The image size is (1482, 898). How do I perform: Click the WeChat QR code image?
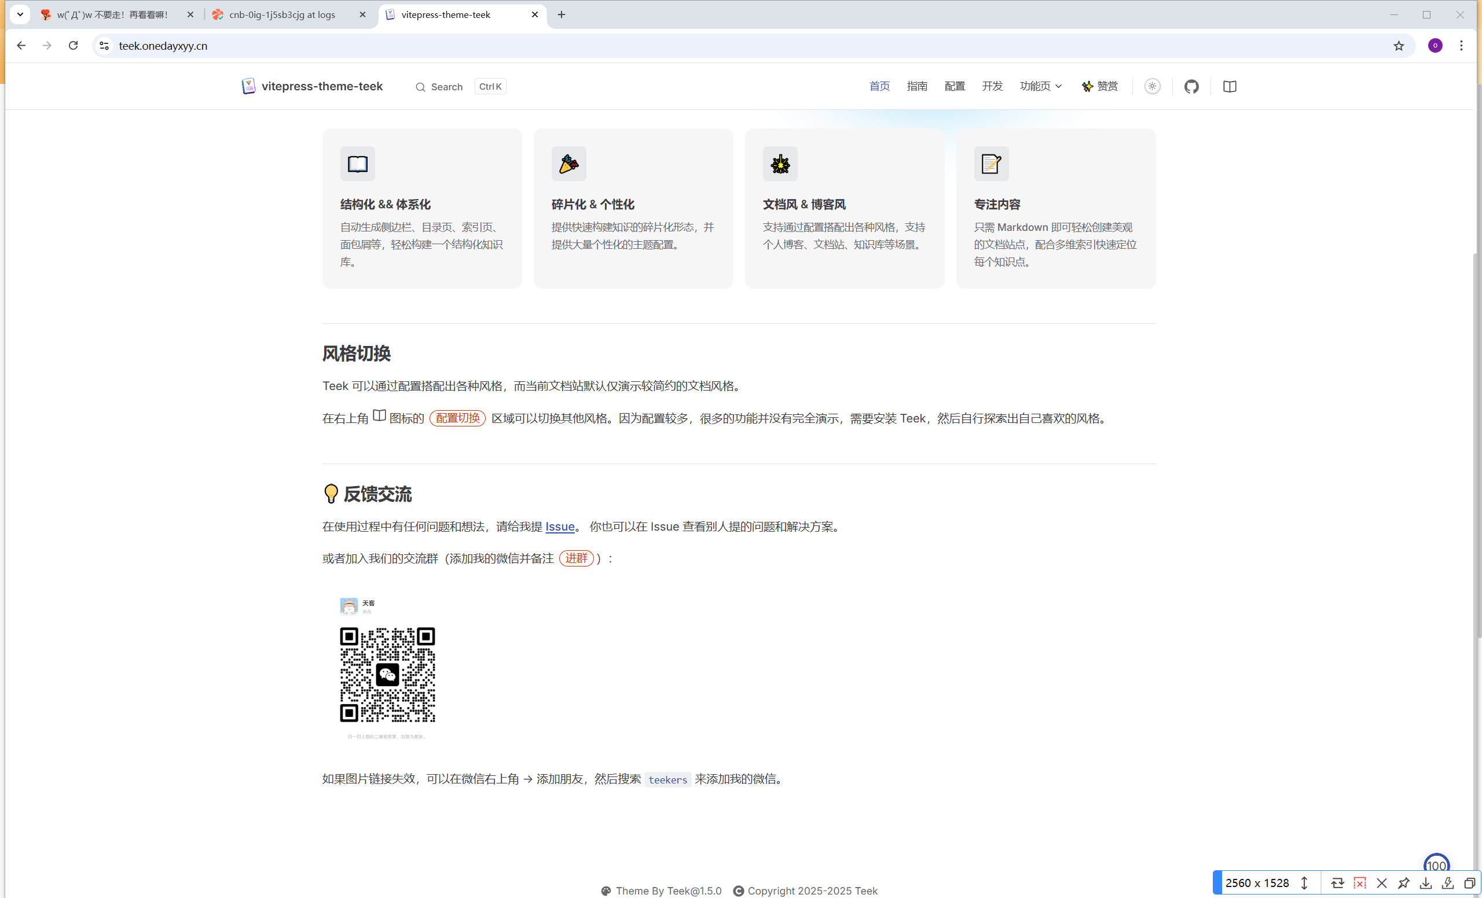tap(387, 675)
